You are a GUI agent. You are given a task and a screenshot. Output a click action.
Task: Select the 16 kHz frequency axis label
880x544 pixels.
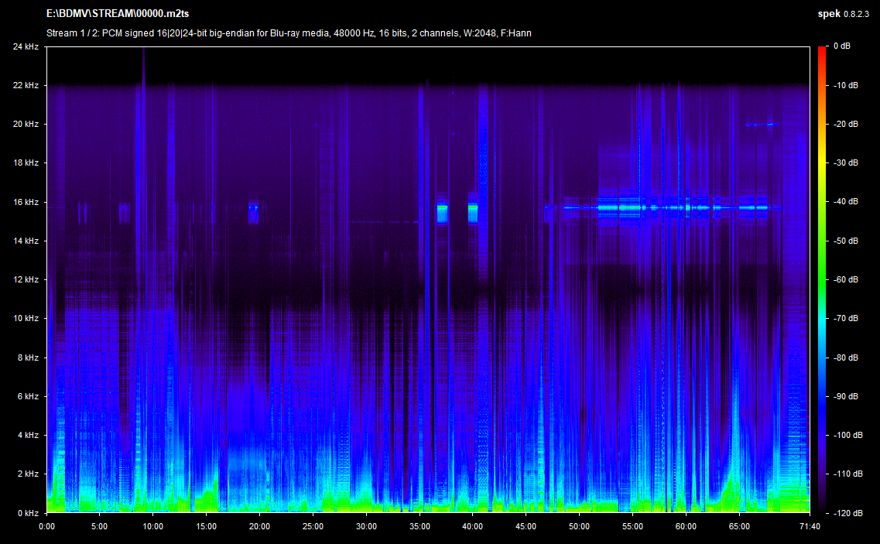[26, 202]
